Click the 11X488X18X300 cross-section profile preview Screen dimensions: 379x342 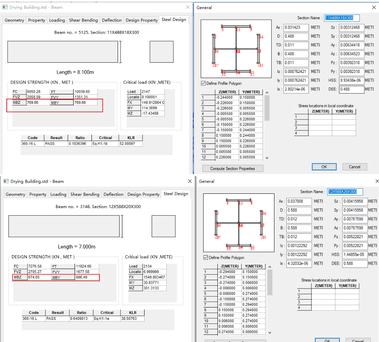click(236, 49)
